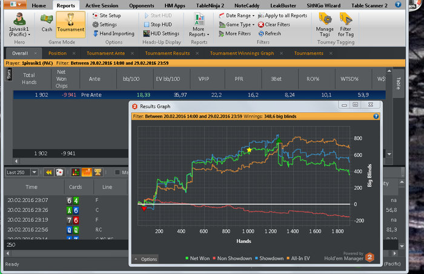Click the playing cards replayer icon
424x274 pixels.
[59, 172]
